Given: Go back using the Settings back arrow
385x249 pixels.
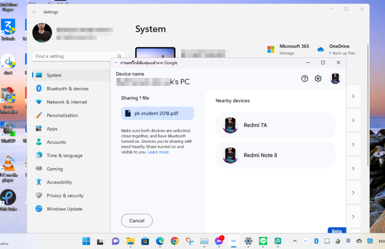Looking at the screenshot, I should point(34,12).
